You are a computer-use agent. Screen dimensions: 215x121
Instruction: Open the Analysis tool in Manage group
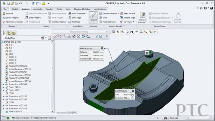pos(8,13)
